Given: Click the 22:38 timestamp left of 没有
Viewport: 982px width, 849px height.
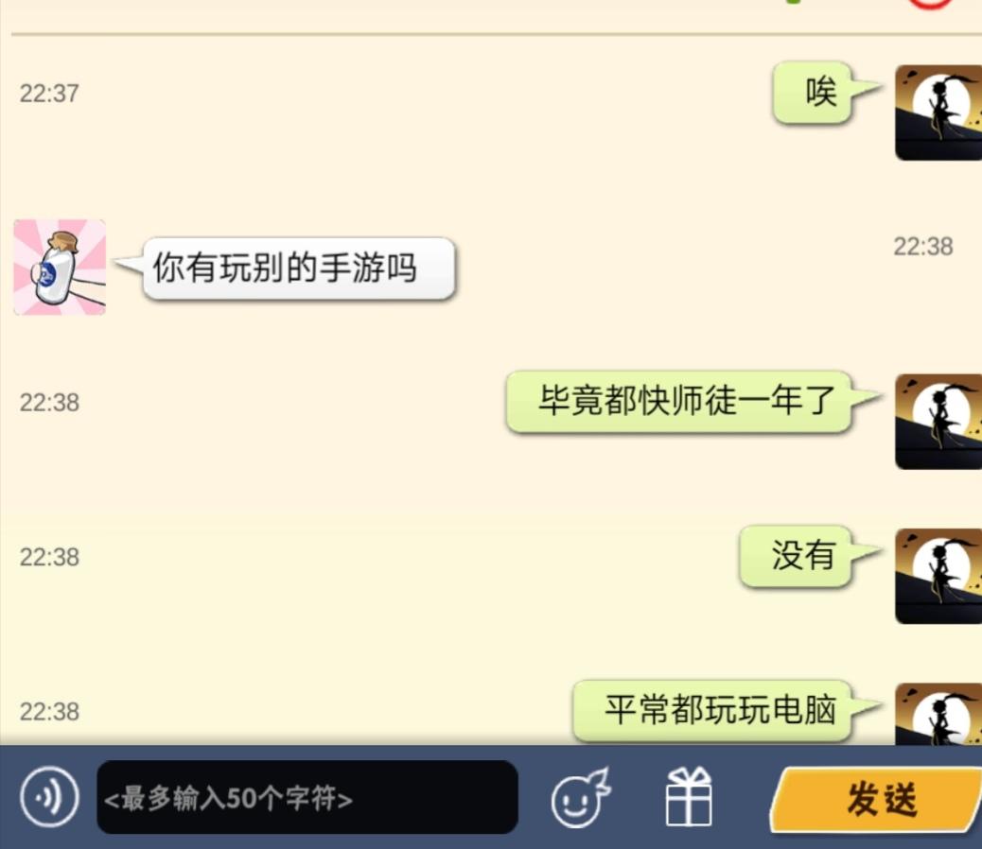Looking at the screenshot, I should (x=49, y=557).
